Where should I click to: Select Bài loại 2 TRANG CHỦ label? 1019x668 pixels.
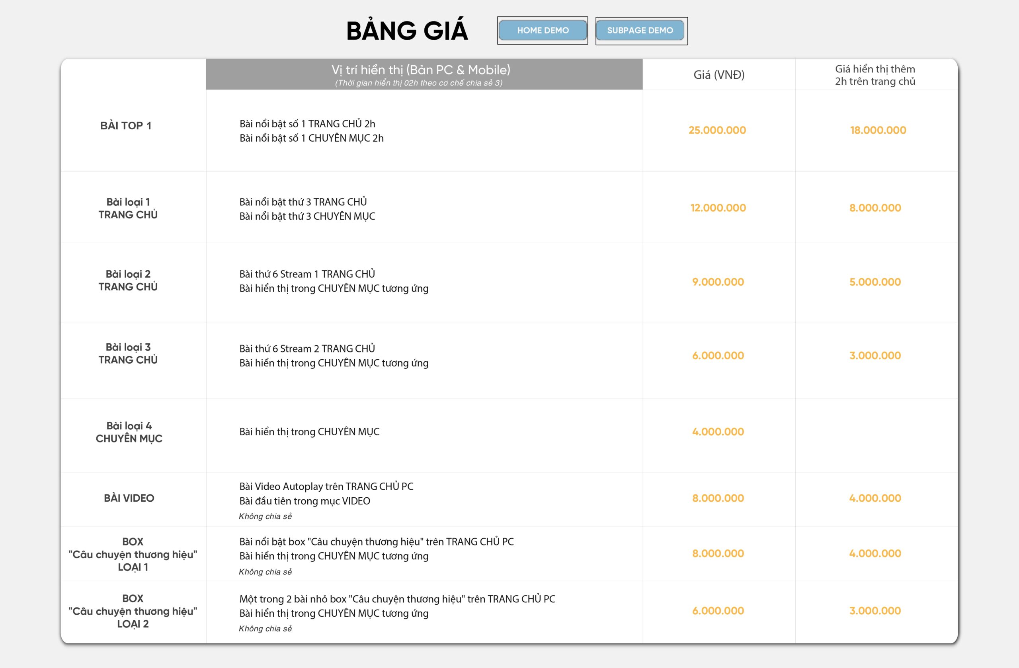coord(128,280)
